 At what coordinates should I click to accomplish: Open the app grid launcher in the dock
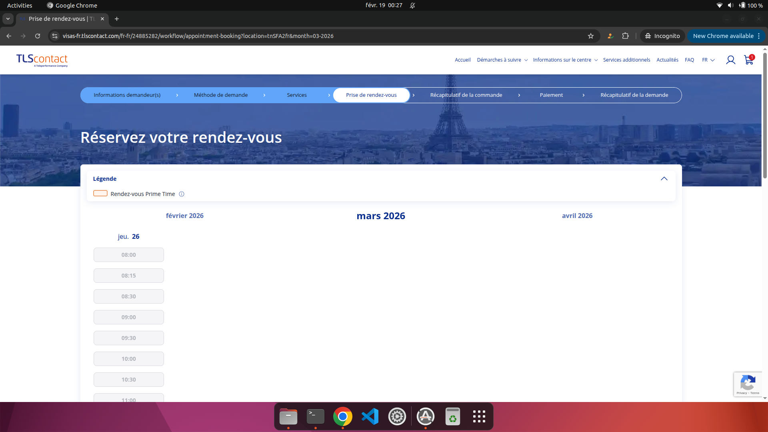point(479,416)
